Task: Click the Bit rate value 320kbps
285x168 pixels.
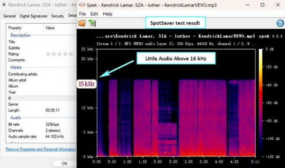Action: (52, 124)
